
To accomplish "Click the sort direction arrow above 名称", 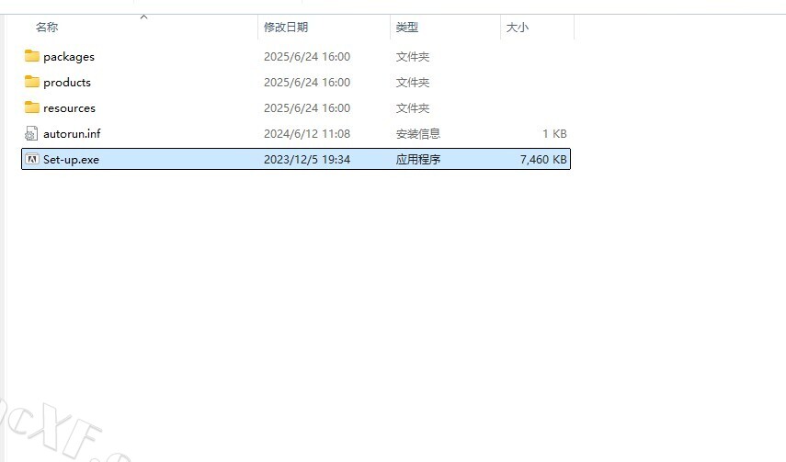I will [143, 17].
